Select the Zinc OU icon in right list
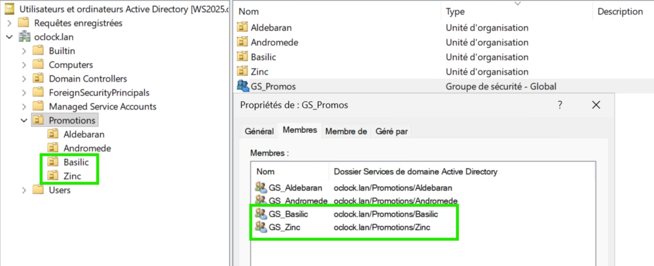Viewport: 654px width, 266px height. (x=242, y=71)
